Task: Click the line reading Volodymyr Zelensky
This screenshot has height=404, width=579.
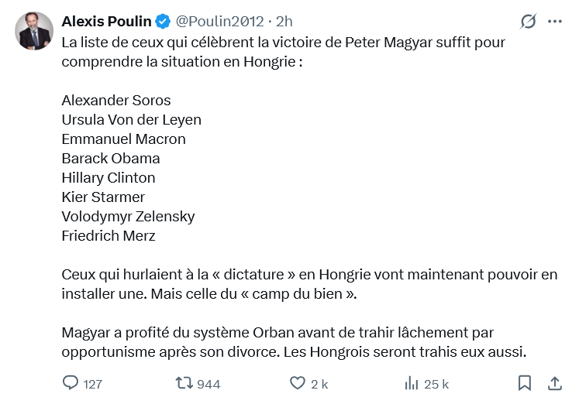Action: 128,217
